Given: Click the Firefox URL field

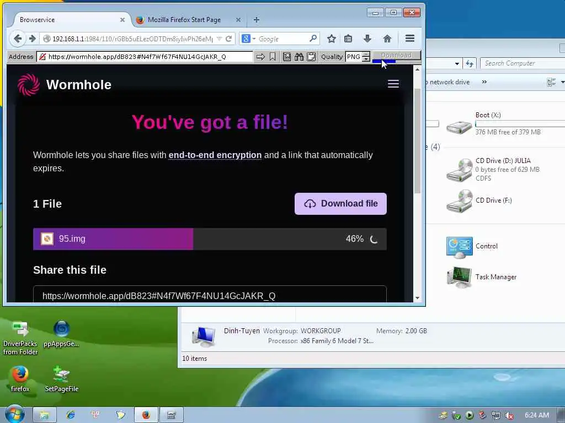Looking at the screenshot, I should (134, 39).
